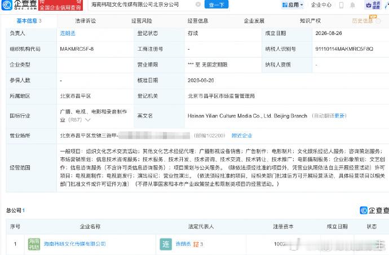Viewport: 389px width, 255px height.
Task: Open the 企业发展 tab
Action: click(254, 21)
